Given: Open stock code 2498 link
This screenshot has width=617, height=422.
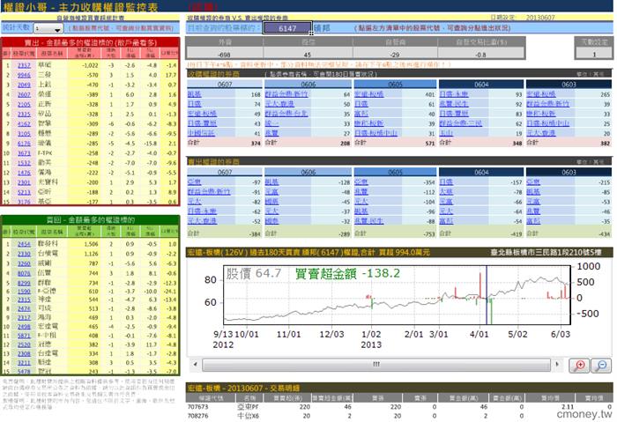Looking at the screenshot, I should coord(24,327).
